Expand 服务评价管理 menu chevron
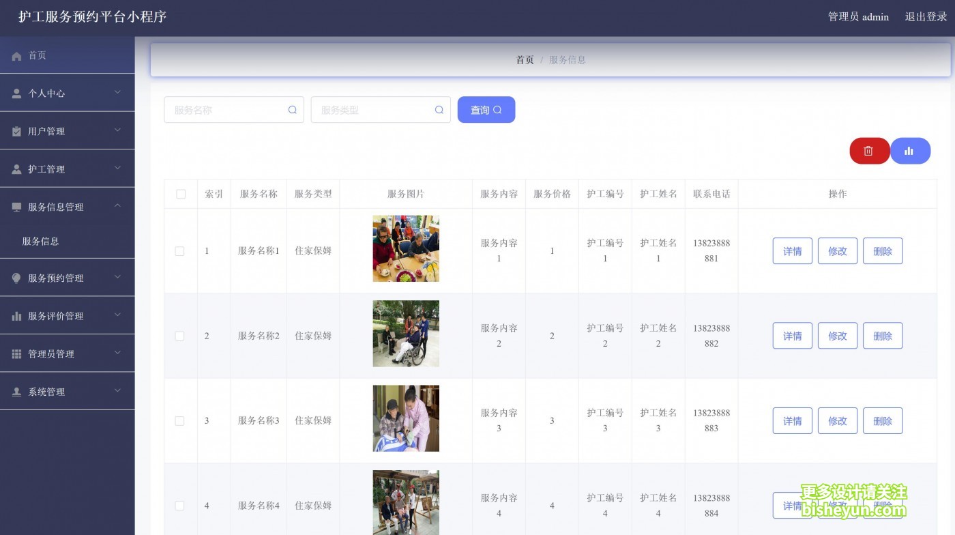This screenshot has width=955, height=535. (x=117, y=315)
